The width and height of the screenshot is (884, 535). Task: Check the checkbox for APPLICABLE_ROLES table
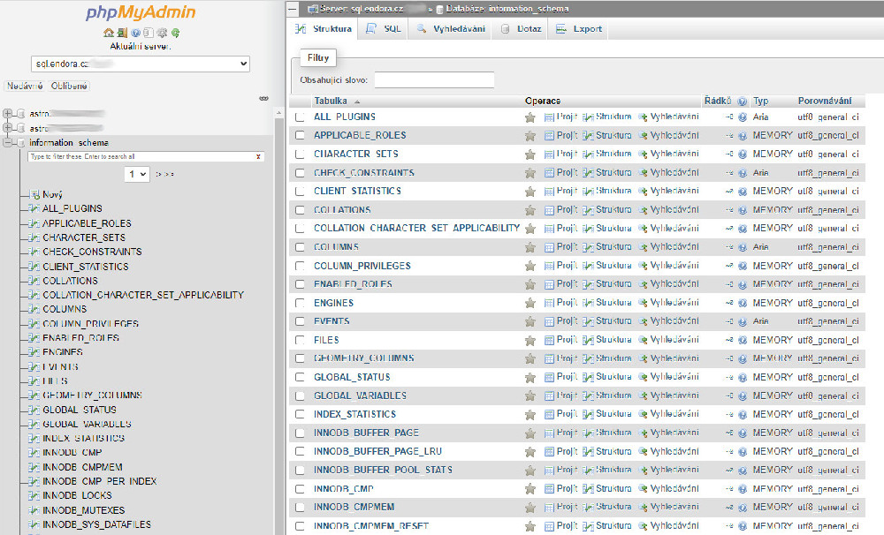click(300, 135)
